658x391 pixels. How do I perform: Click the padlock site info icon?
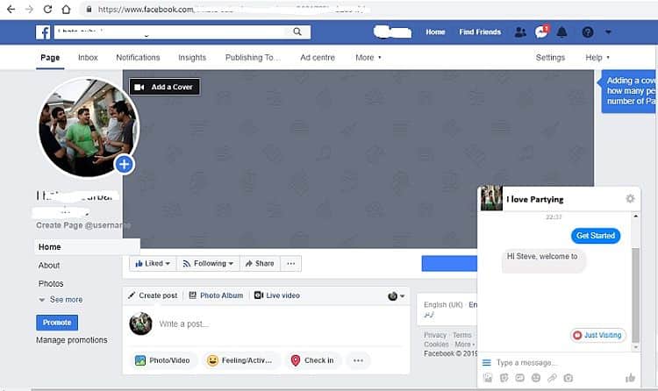point(89,10)
